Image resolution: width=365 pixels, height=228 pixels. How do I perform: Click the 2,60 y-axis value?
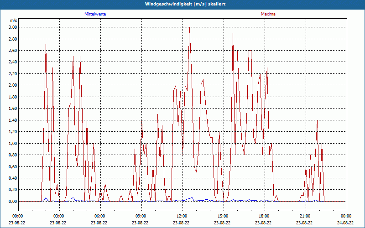13,51
